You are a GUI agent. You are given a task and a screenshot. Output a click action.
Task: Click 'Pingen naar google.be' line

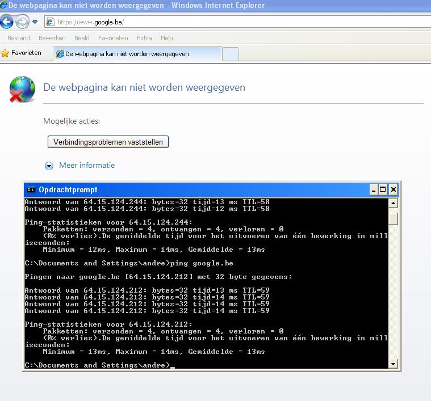click(158, 277)
